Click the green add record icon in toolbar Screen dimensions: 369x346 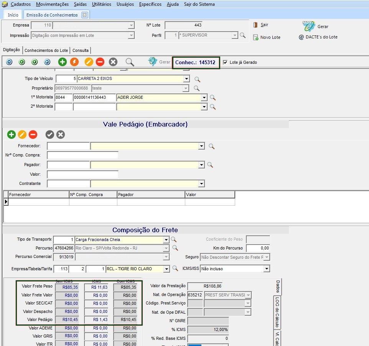click(x=62, y=62)
